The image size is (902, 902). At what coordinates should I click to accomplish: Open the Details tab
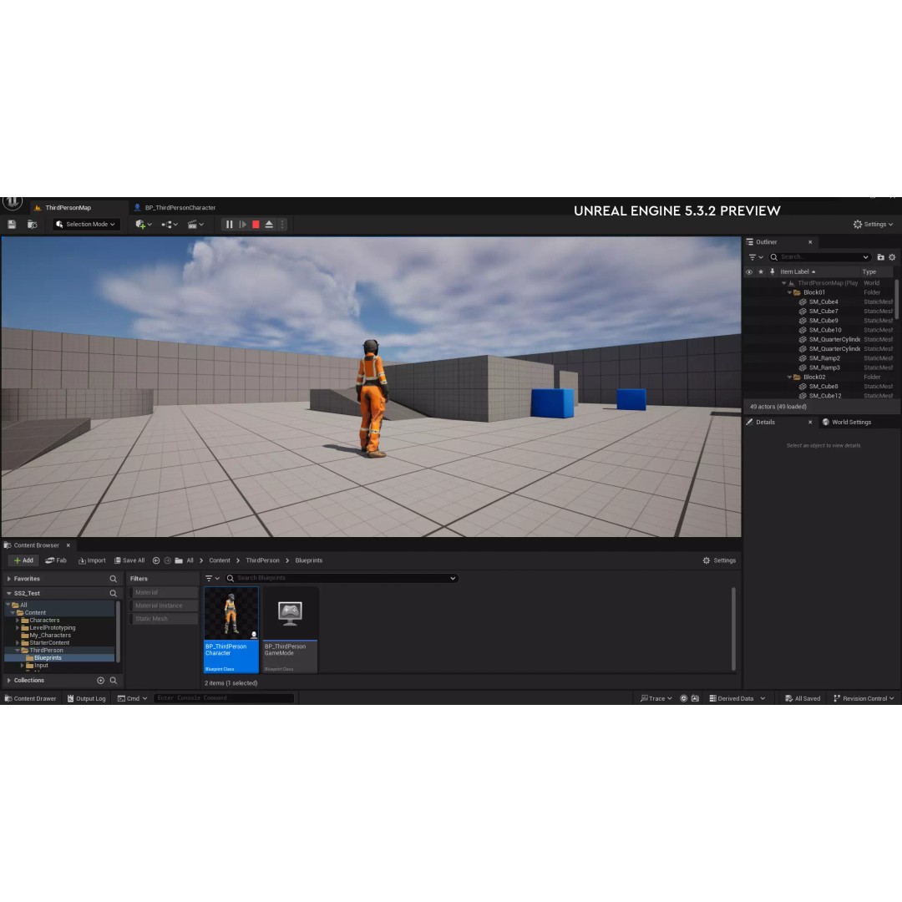click(765, 423)
